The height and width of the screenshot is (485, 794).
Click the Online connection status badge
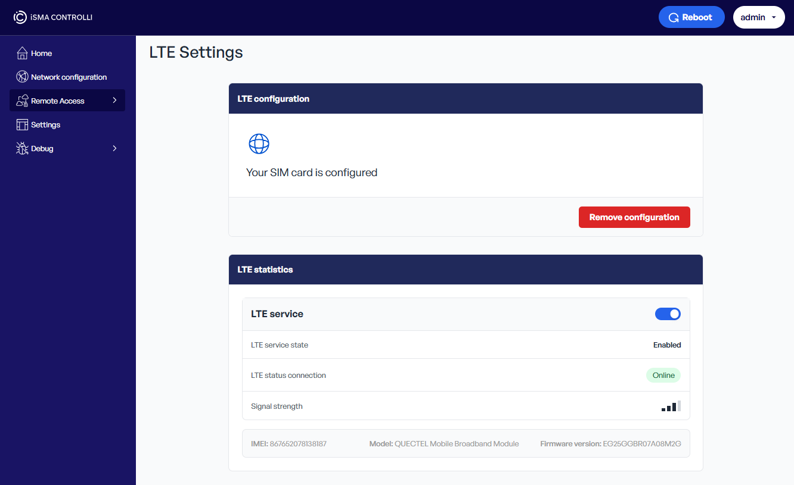[663, 375]
